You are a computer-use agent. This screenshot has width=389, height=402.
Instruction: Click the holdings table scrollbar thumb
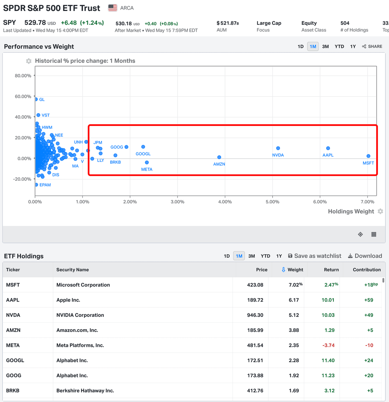click(383, 280)
